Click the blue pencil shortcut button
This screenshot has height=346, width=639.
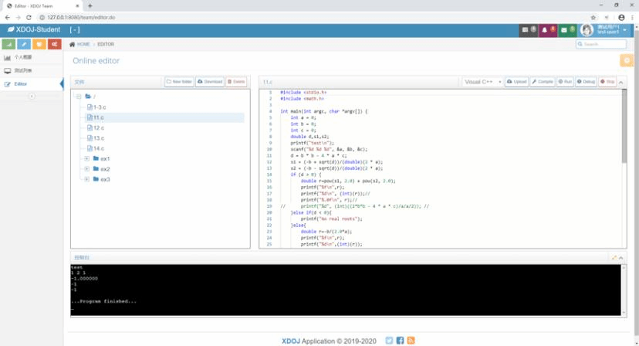23,44
